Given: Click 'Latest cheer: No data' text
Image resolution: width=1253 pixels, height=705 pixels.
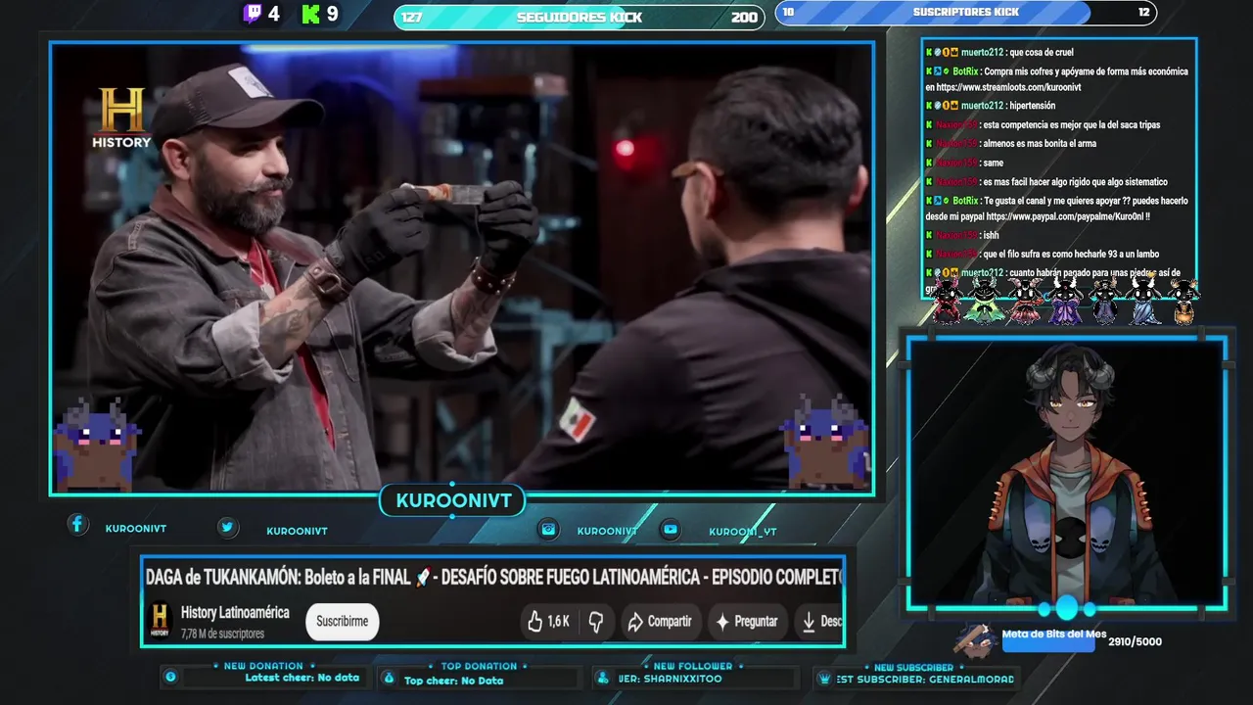Looking at the screenshot, I should pyautogui.click(x=302, y=678).
